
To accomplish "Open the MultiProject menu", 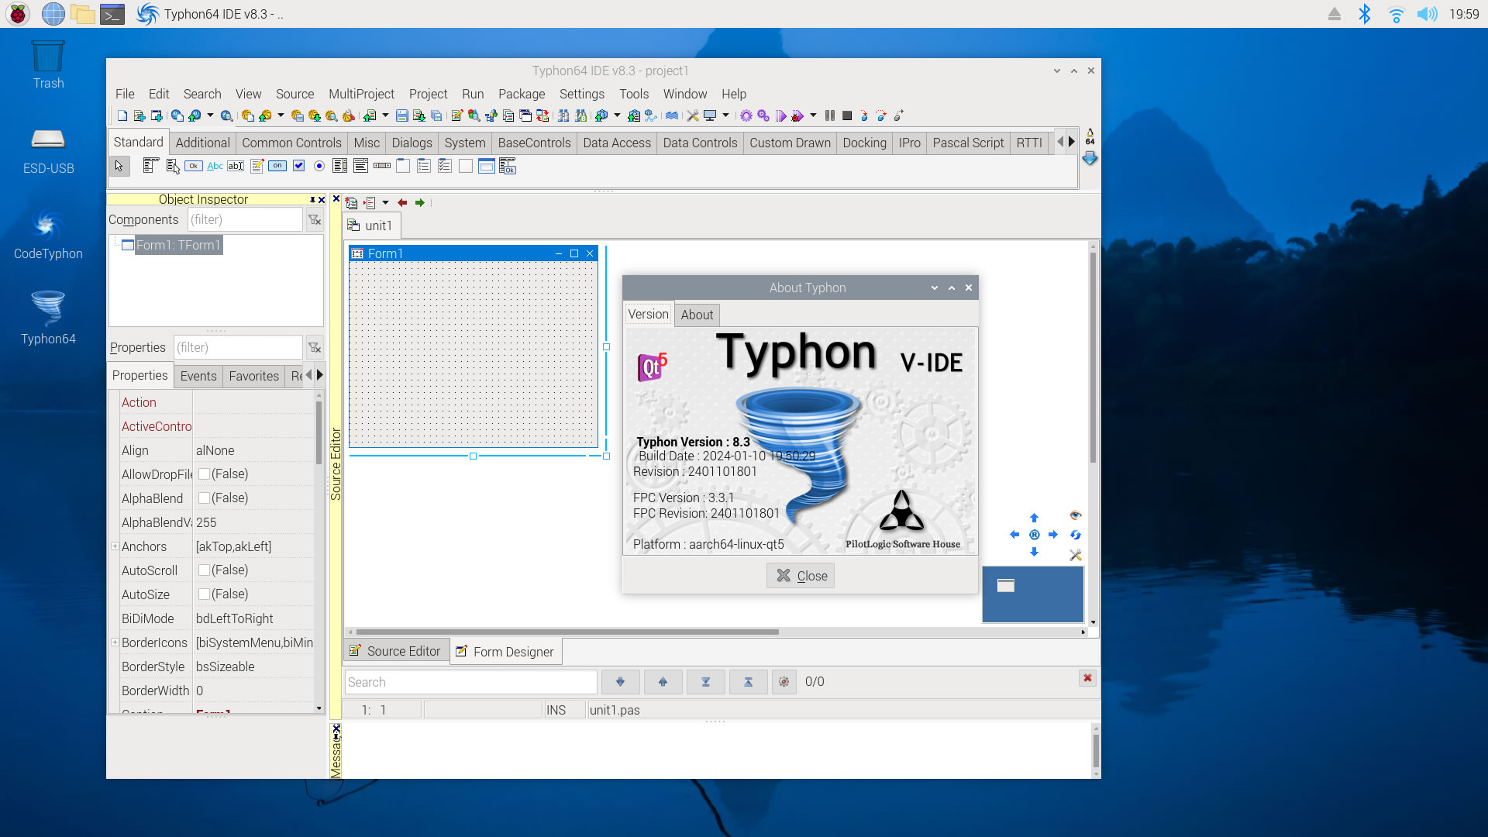I will pos(361,94).
